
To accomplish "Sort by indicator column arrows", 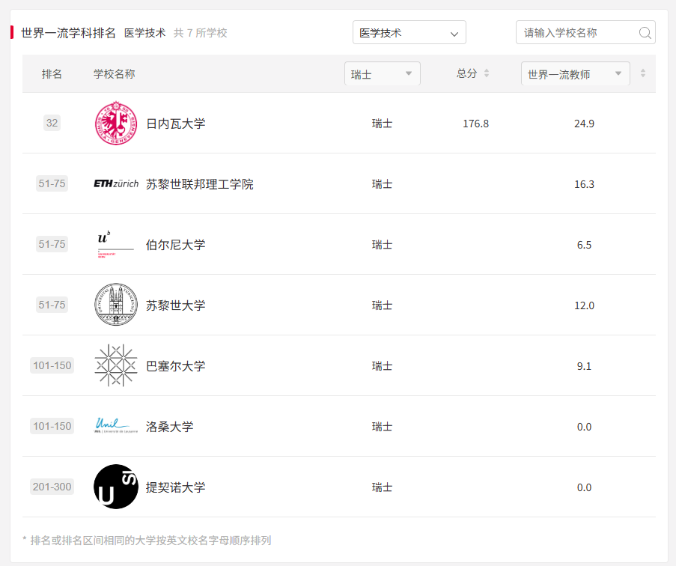I will [643, 73].
